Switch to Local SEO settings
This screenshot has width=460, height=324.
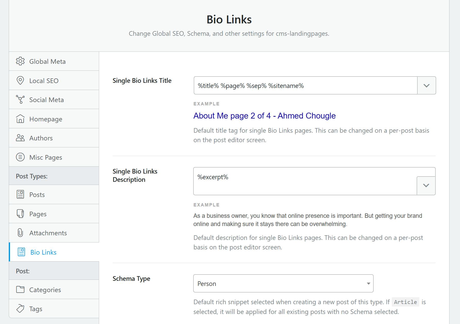pyautogui.click(x=54, y=80)
